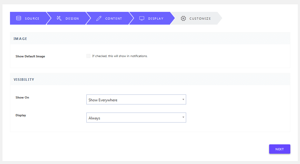Switch to the Content step tab

pyautogui.click(x=109, y=18)
